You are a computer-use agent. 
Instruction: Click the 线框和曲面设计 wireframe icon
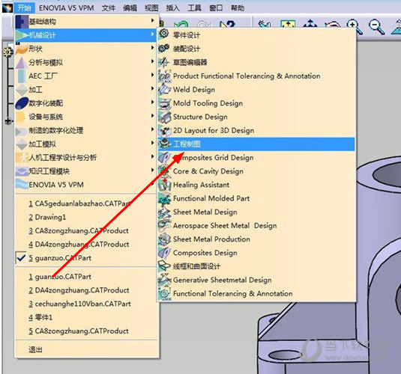click(164, 266)
